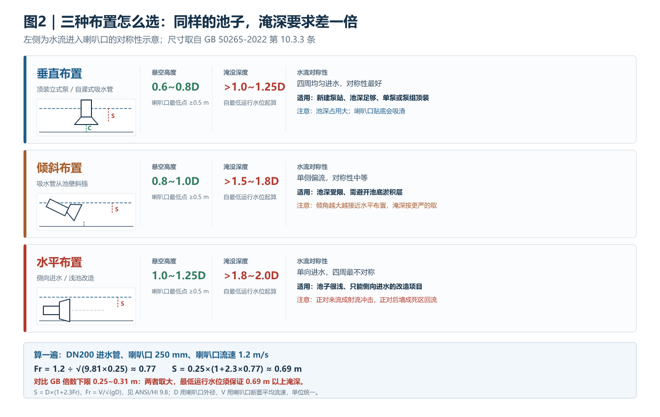Select the text 四周均匀进水，对称性最好
The image size is (660, 417).
(x=339, y=83)
